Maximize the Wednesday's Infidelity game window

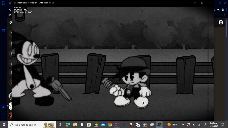202,3
